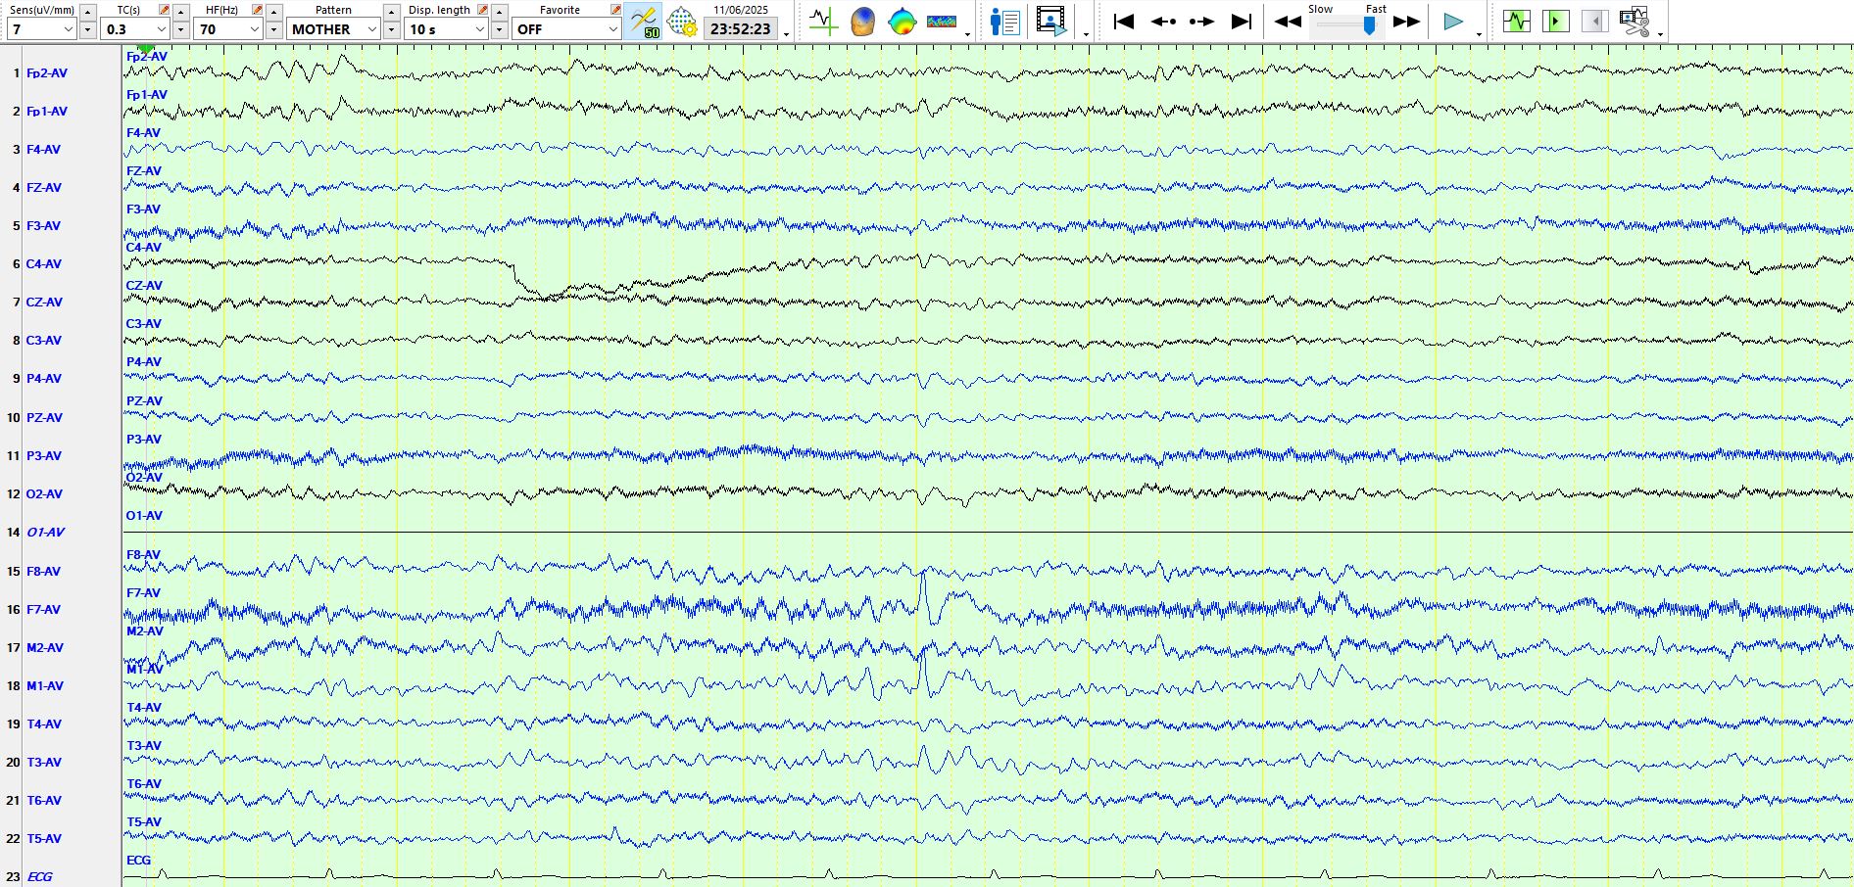Show the 2D topographic scalp map
Viewport: 1854px width, 887px height.
click(x=902, y=22)
